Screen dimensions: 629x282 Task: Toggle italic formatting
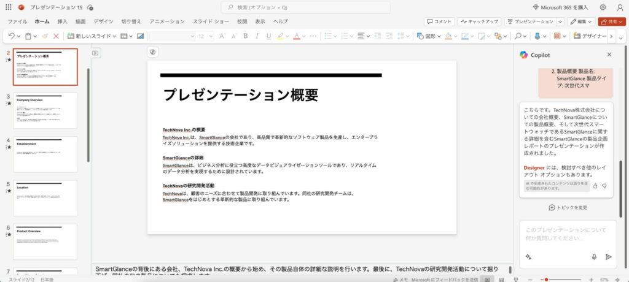click(x=257, y=36)
